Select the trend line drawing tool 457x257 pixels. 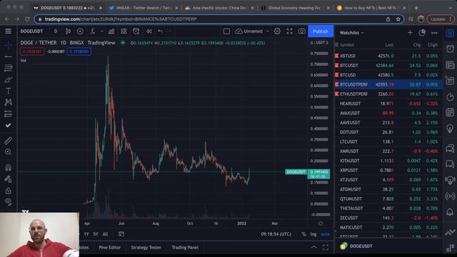point(8,56)
